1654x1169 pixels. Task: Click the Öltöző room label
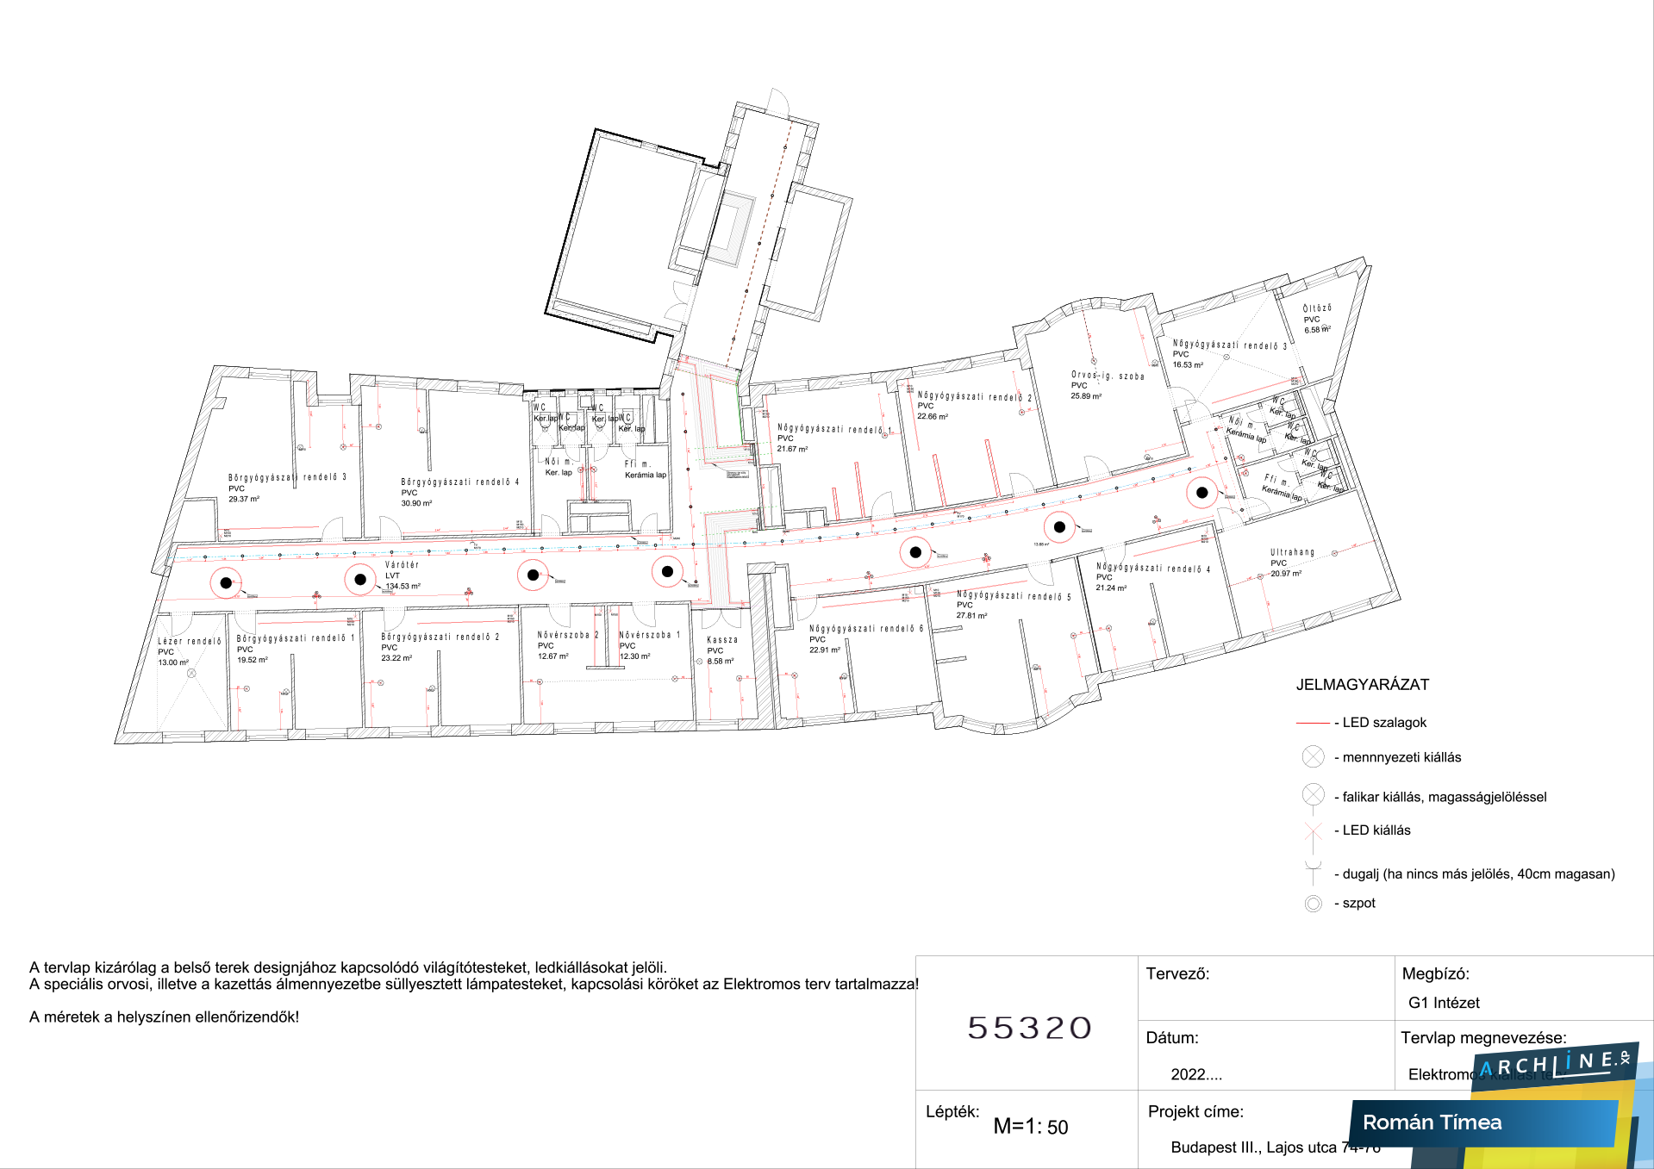click(x=1317, y=308)
